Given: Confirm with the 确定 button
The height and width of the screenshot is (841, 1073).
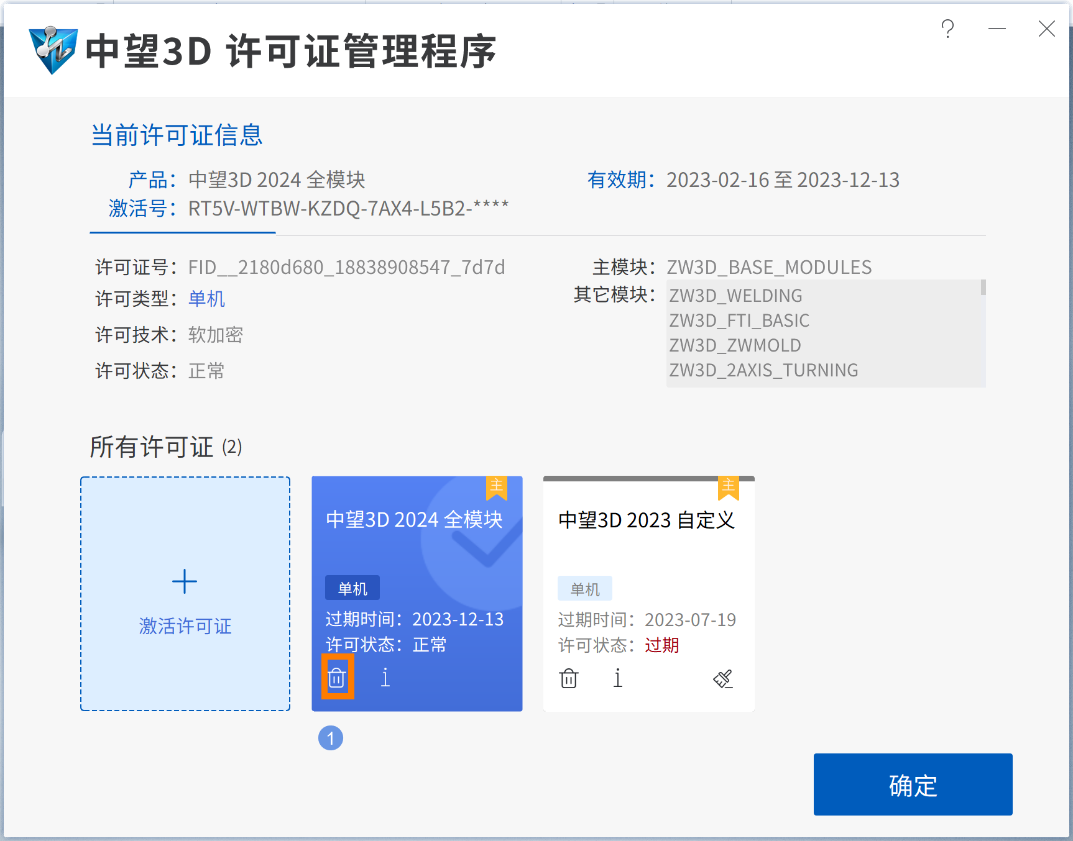Looking at the screenshot, I should click(913, 784).
